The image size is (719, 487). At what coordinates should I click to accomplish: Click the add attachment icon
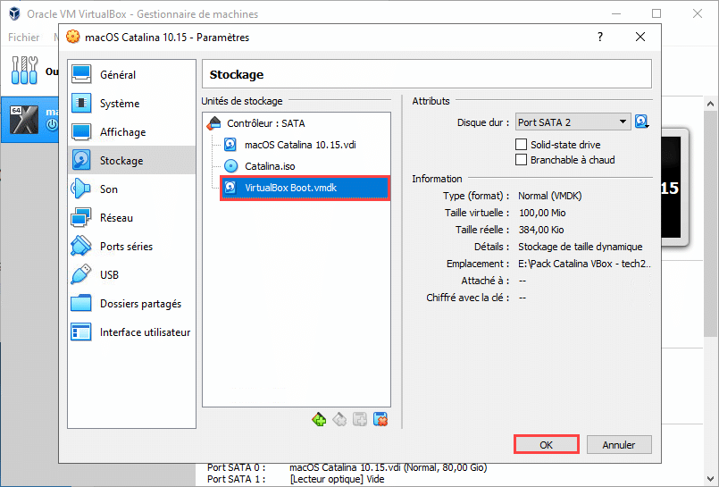pos(360,419)
